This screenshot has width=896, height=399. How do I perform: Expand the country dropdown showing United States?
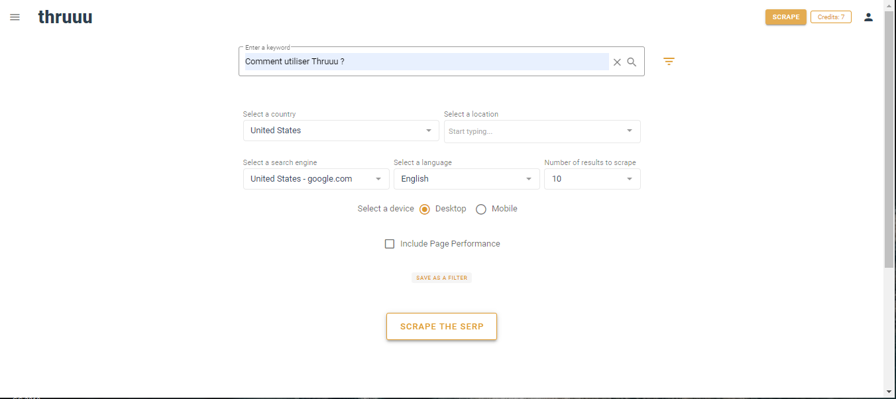(x=341, y=131)
